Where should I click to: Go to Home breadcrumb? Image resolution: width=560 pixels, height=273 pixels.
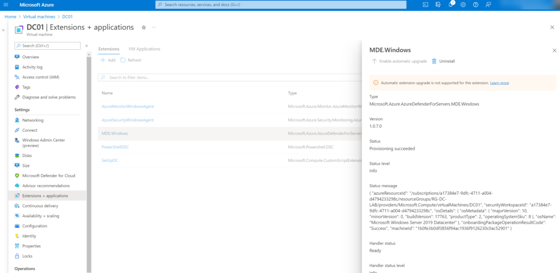tap(10, 16)
